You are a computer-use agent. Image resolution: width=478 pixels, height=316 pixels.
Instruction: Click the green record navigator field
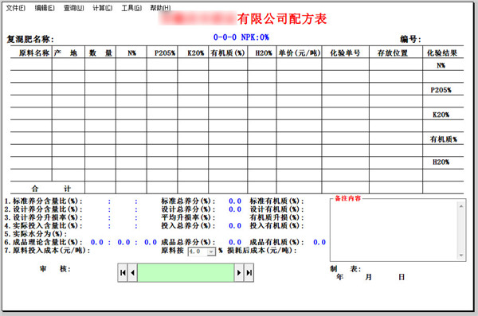(x=186, y=273)
